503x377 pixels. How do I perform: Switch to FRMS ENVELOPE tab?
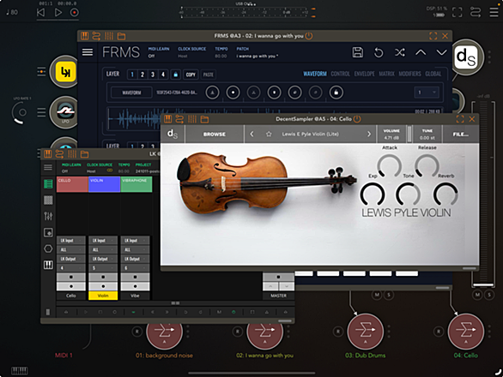(365, 74)
